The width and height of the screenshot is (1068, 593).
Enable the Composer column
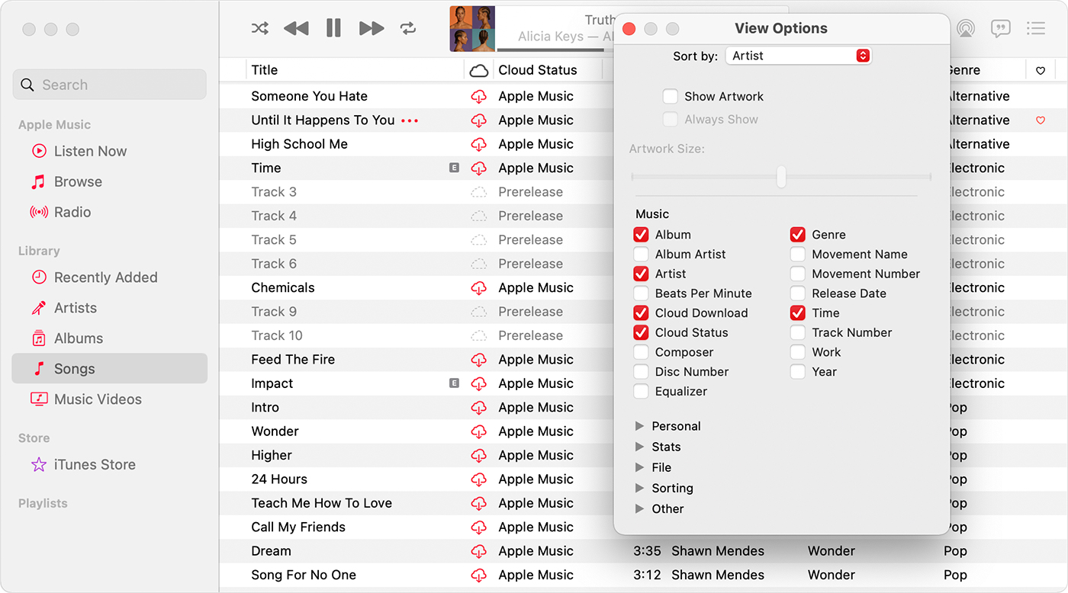[641, 352]
